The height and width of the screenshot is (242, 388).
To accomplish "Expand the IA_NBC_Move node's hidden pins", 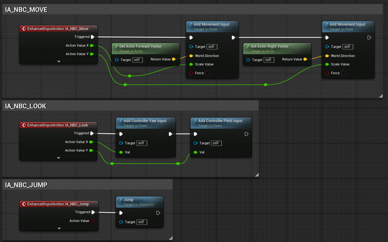I will [x=59, y=61].
